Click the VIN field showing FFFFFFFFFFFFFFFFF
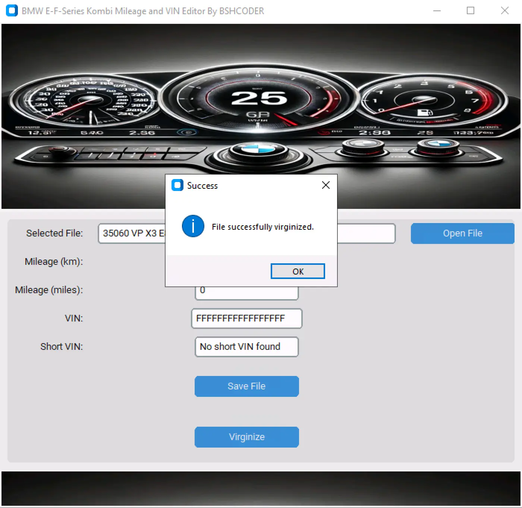The width and height of the screenshot is (522, 508). click(246, 319)
